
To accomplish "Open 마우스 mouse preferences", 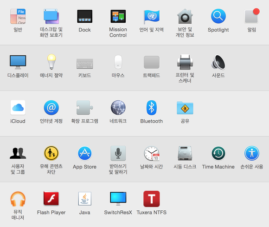I will pyautogui.click(x=118, y=62).
